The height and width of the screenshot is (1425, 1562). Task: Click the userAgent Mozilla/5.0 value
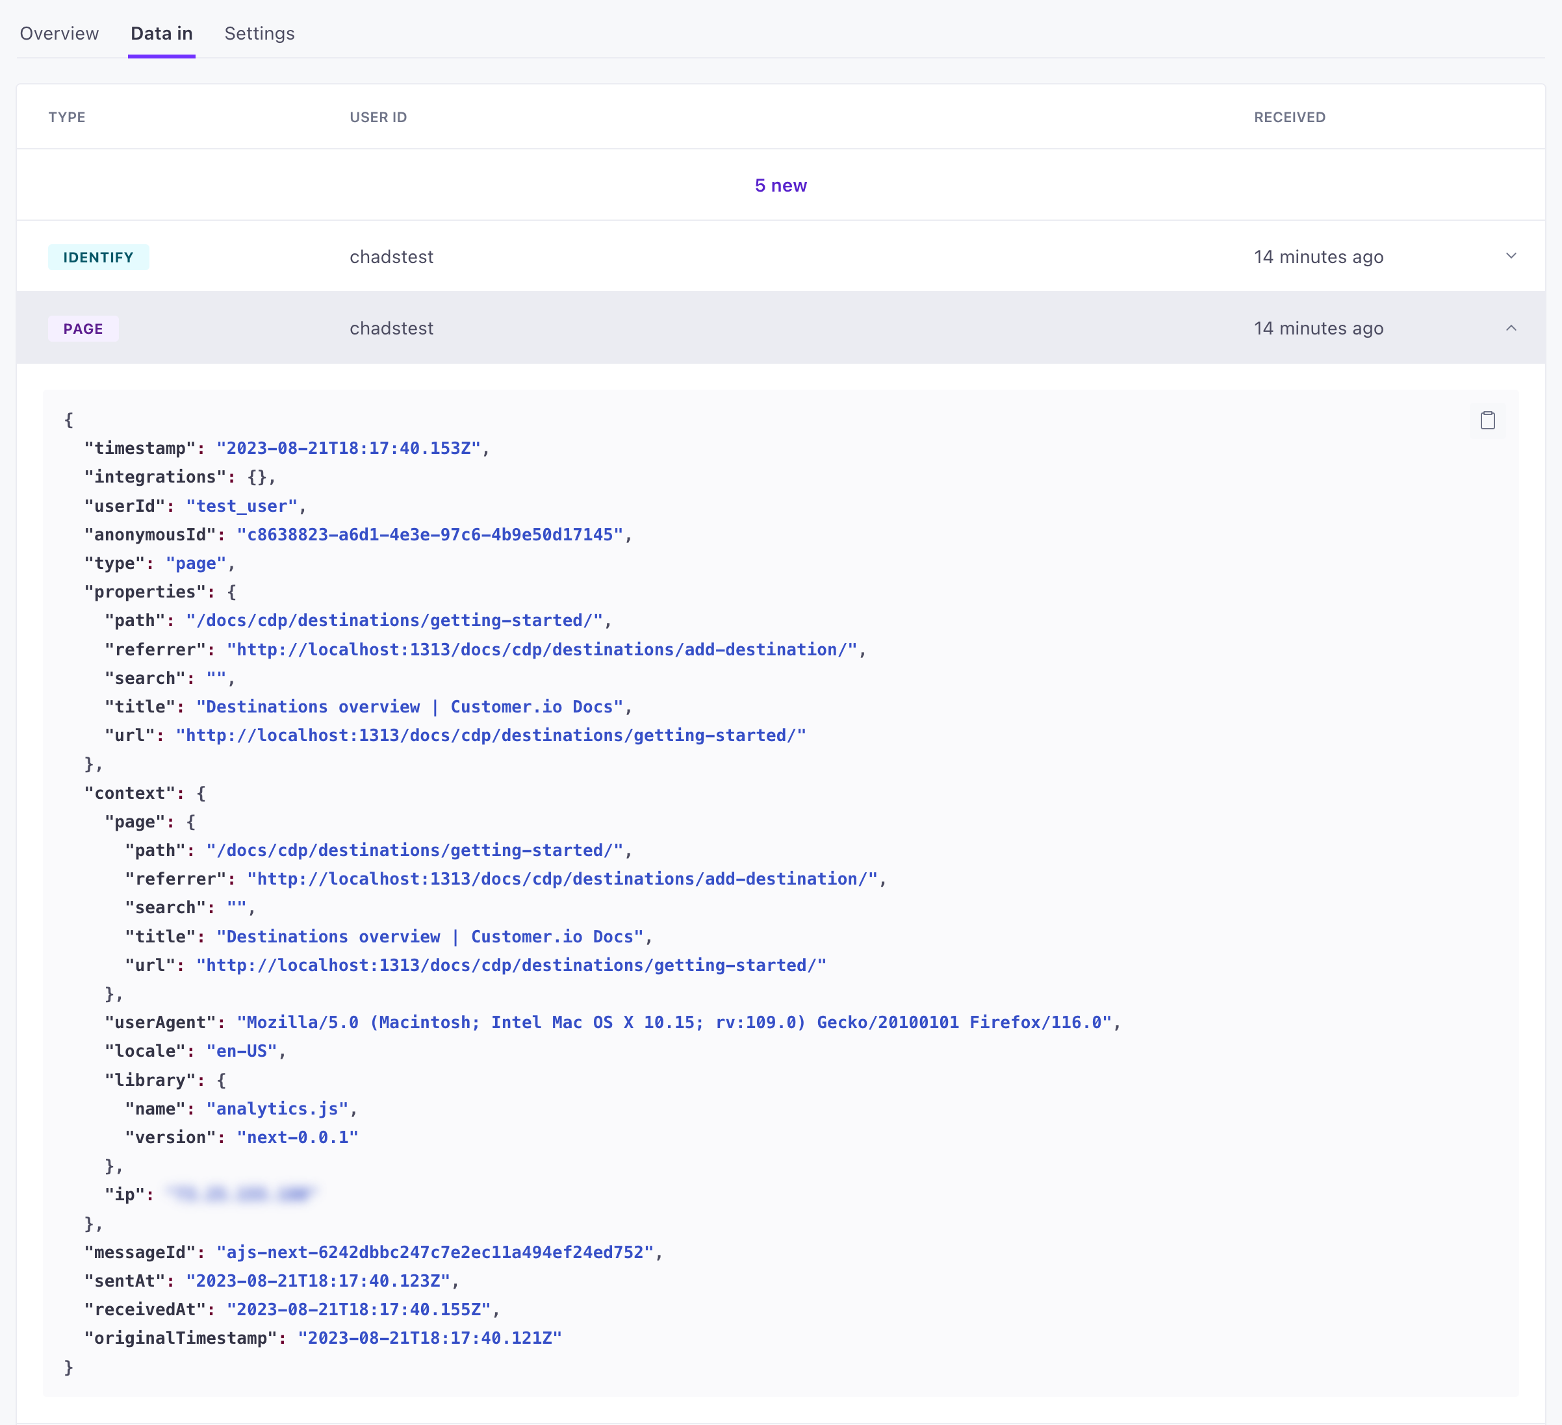click(x=675, y=1022)
